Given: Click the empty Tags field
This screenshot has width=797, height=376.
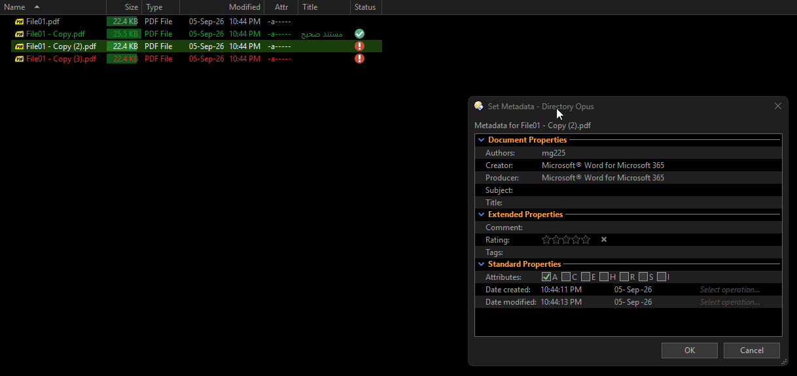Looking at the screenshot, I should [661, 252].
